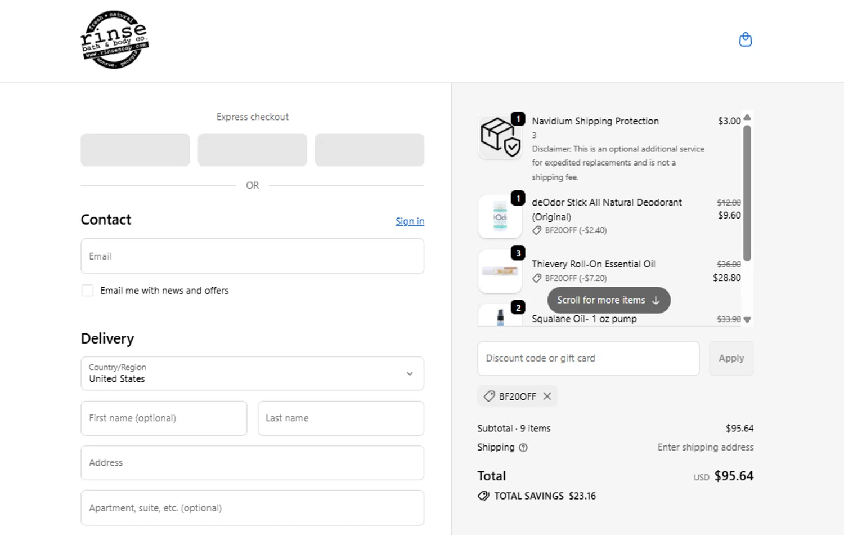Click the Contact section heading
Viewport: 844px width, 535px height.
pos(106,220)
